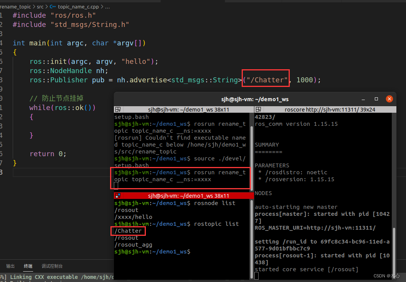Click the grid icon in the red pane titlebar
Image resolution: width=406 pixels, height=282 pixels.
118,195
